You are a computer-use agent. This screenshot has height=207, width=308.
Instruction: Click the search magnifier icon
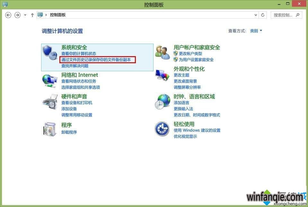pyautogui.click(x=298, y=15)
